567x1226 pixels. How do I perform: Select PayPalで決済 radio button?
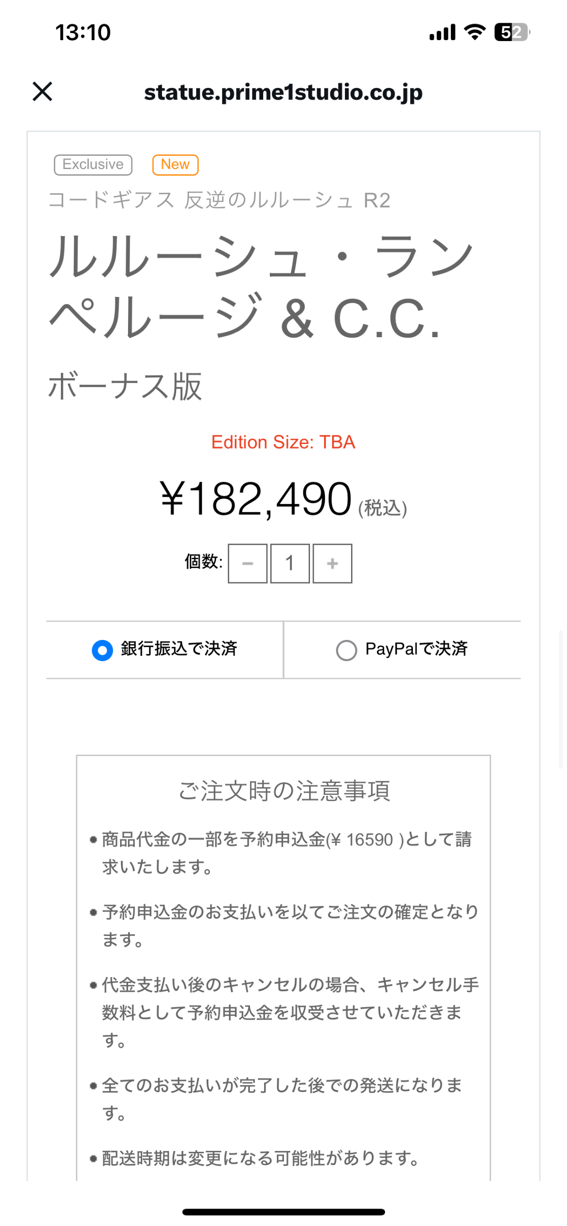pyautogui.click(x=347, y=650)
